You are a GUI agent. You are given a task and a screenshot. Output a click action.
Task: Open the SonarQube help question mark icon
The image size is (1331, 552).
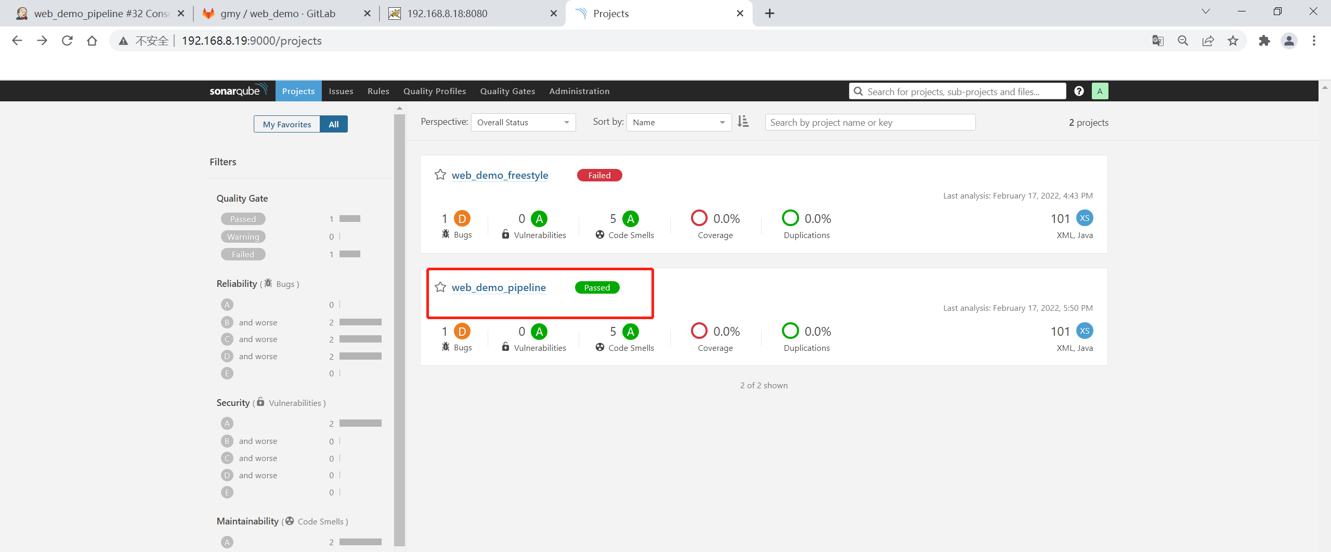tap(1079, 91)
